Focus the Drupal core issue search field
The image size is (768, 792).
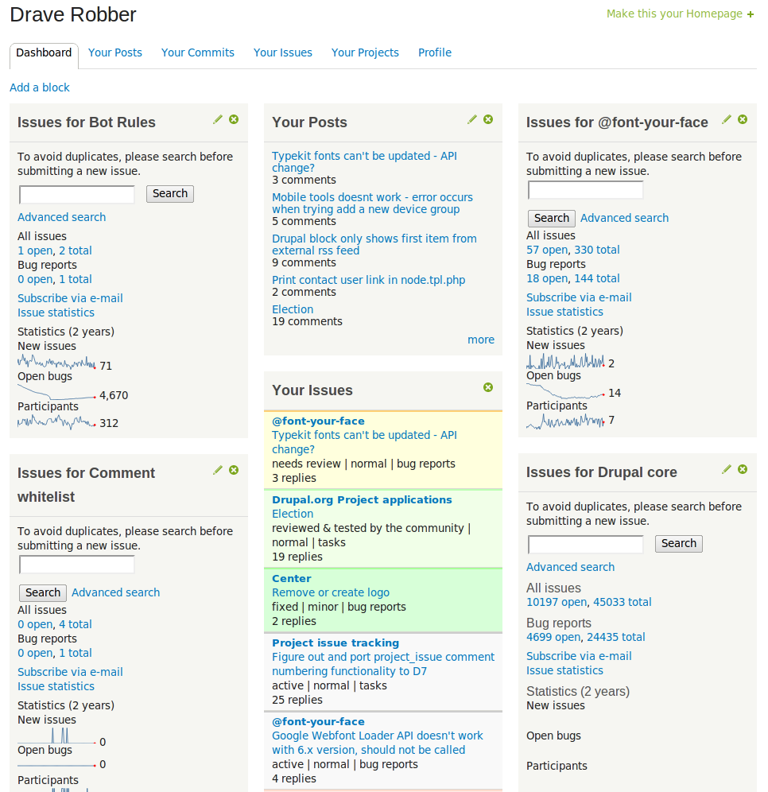pyautogui.click(x=586, y=545)
